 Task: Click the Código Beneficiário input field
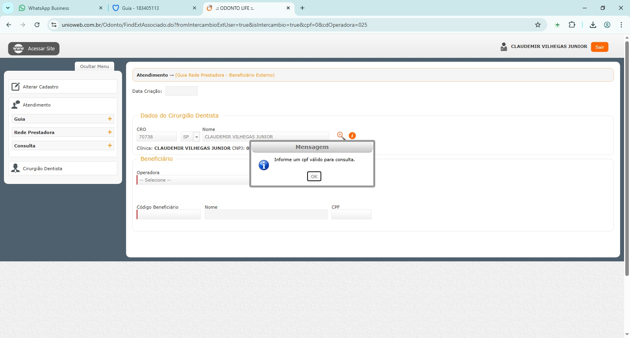point(169,215)
